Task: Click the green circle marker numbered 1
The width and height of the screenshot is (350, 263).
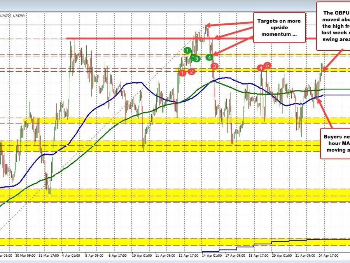Action: pyautogui.click(x=188, y=50)
